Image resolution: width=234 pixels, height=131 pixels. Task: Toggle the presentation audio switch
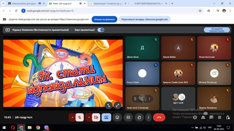click(x=101, y=30)
